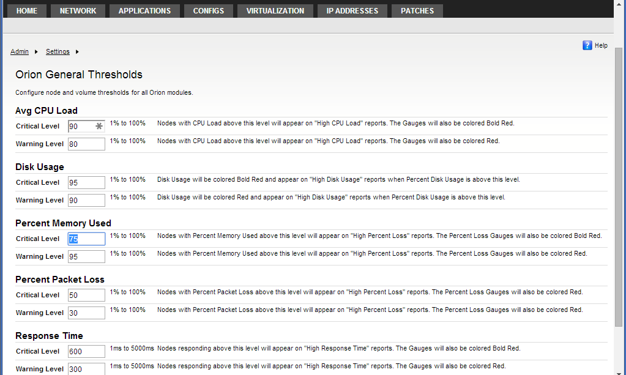The width and height of the screenshot is (626, 375).
Task: Click the Response Time section heading
Action: [49, 335]
